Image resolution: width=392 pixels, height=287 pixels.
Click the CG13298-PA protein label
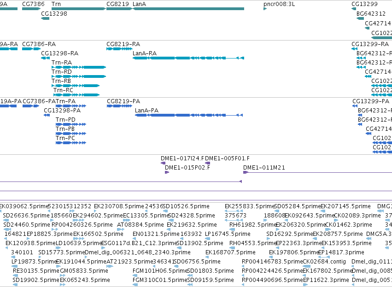tap(62, 111)
